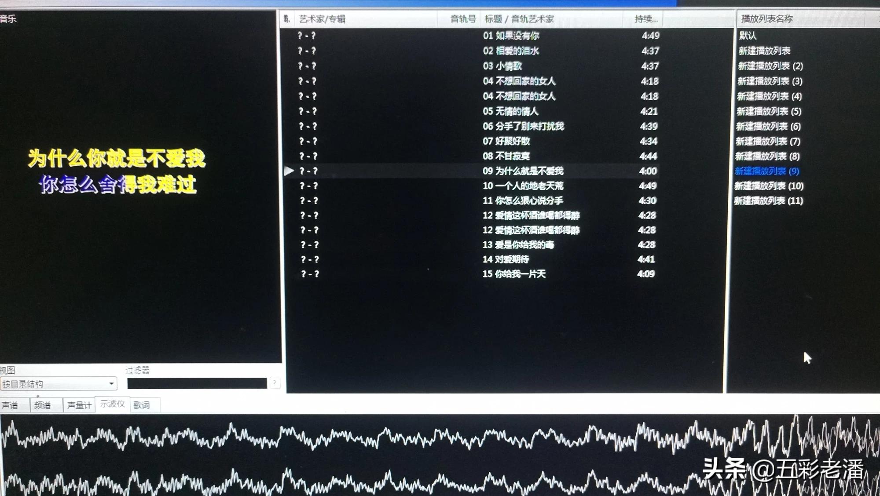Switch to the 频谱 tab

coord(43,405)
